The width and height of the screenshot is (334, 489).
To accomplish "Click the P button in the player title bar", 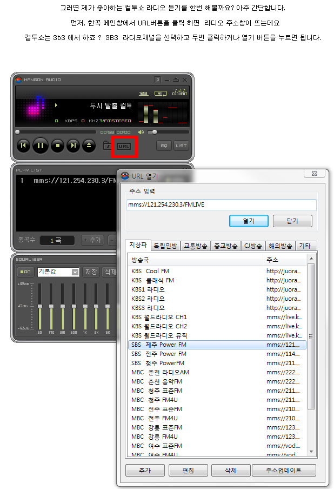I will point(158,80).
